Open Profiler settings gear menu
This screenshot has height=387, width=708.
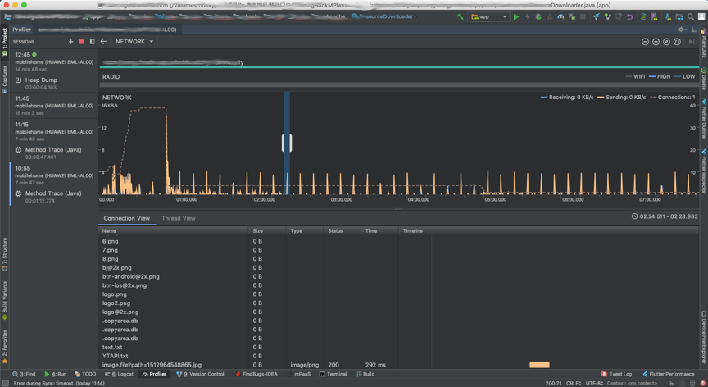[x=682, y=30]
